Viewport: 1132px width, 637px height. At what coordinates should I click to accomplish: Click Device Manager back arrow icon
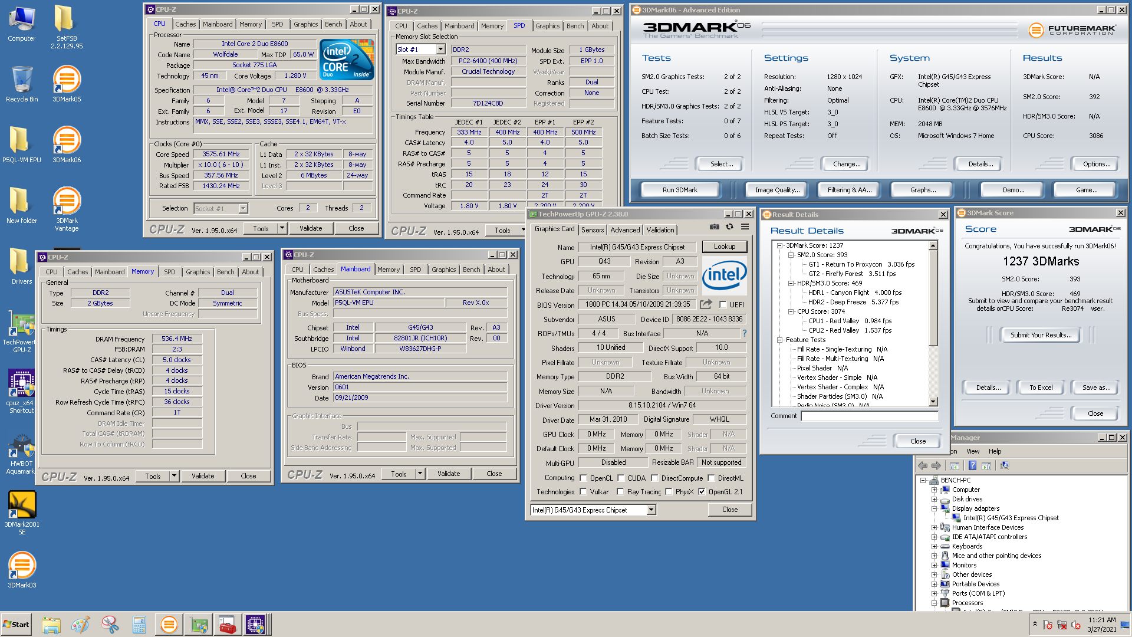pyautogui.click(x=923, y=465)
